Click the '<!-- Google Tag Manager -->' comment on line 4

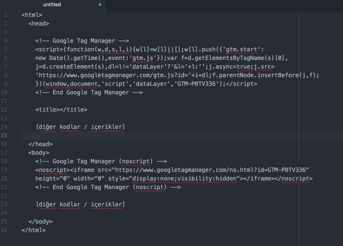(82, 41)
